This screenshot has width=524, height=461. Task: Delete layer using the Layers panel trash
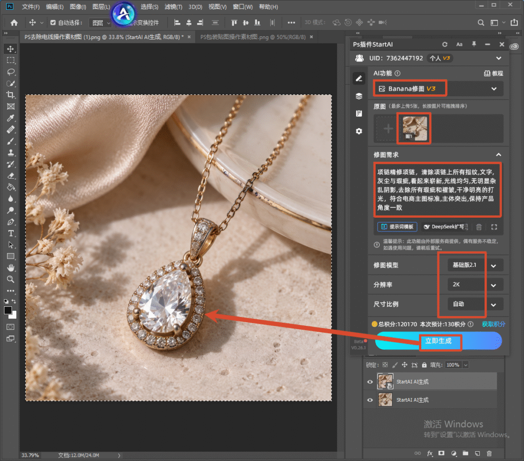click(x=489, y=454)
